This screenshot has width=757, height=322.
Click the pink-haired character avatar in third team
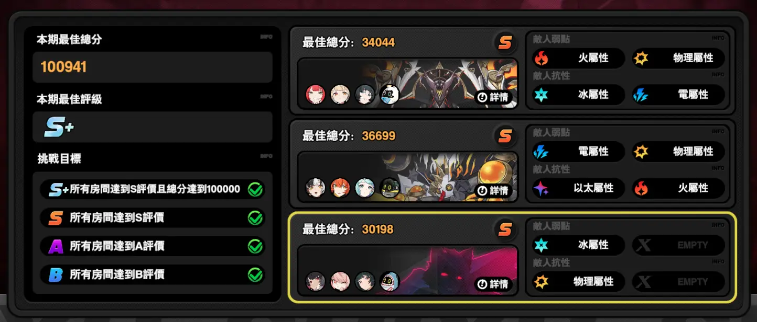coord(340,282)
